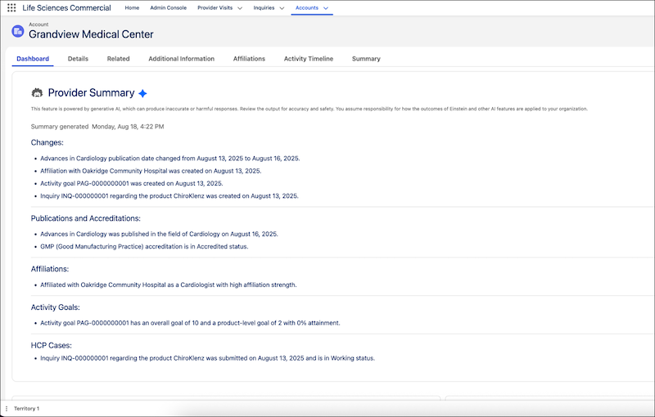The image size is (655, 417).
Task: Click the Summary generated timestamp text
Action: pyautogui.click(x=97, y=127)
